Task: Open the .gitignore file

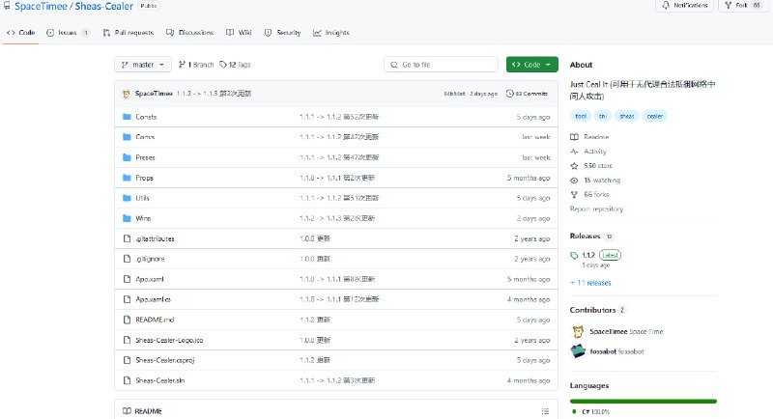Action: click(x=151, y=259)
